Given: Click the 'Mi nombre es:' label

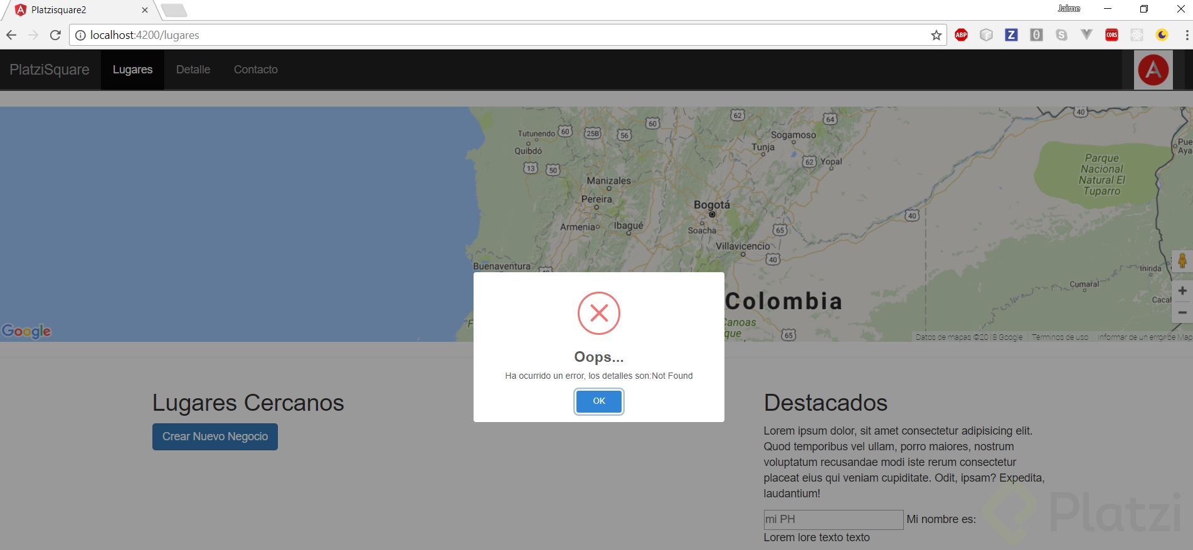Looking at the screenshot, I should (x=941, y=519).
